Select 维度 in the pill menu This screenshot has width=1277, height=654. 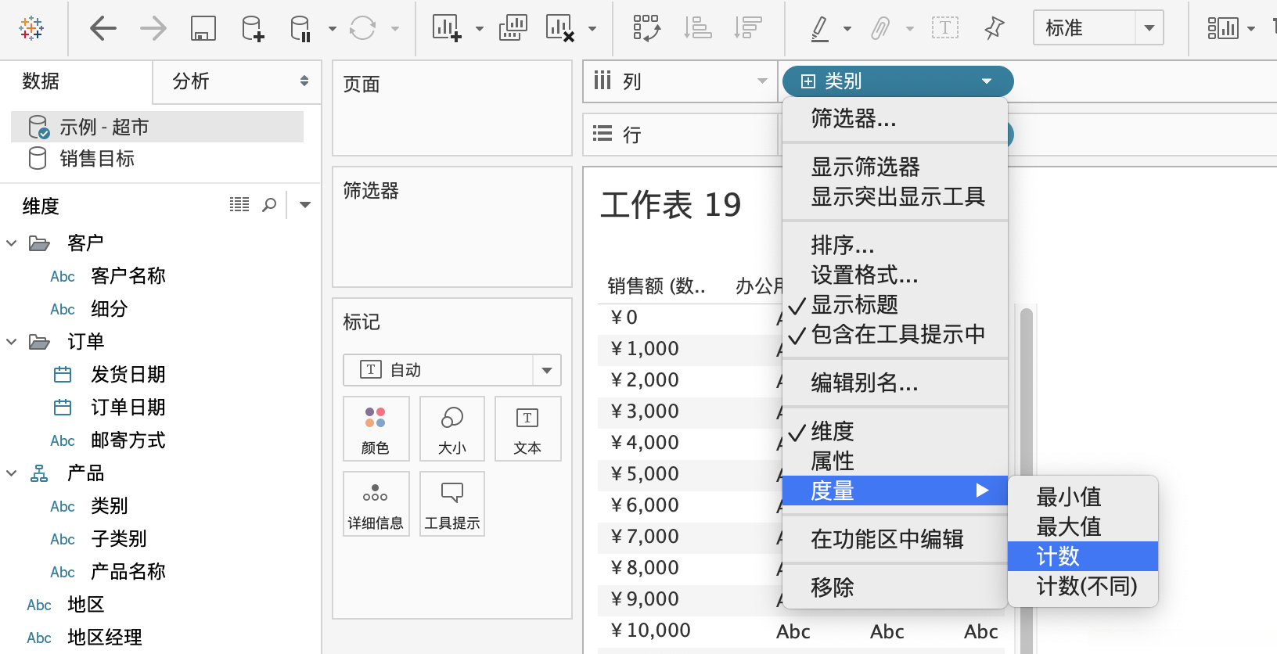click(x=894, y=431)
